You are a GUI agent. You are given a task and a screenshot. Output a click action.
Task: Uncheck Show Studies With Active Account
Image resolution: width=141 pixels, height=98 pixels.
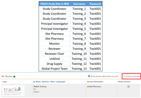tap(89, 76)
